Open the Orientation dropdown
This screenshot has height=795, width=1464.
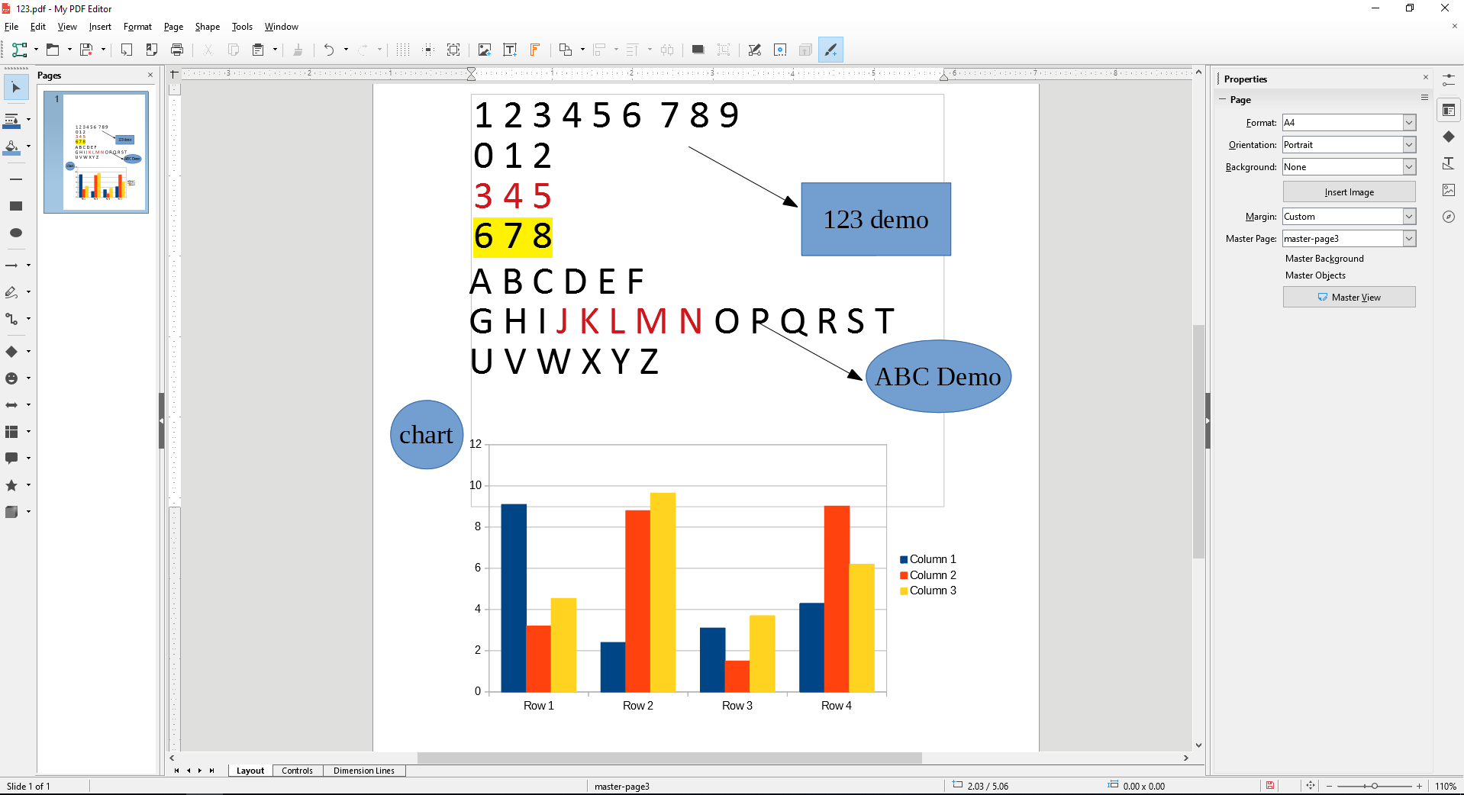tap(1409, 145)
